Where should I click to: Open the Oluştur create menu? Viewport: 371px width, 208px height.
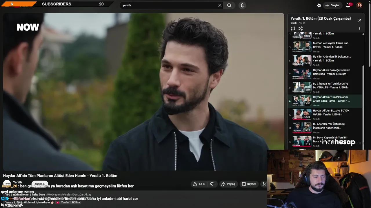[x=332, y=5]
